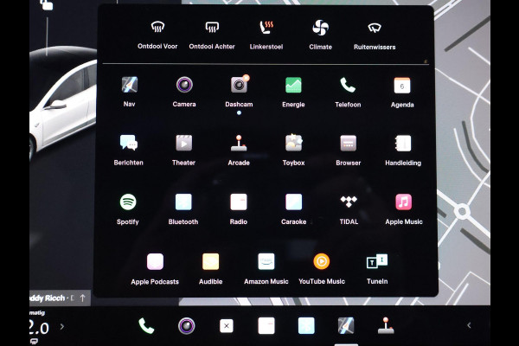The height and width of the screenshot is (346, 519).
Task: Toggle Ontdooi Voor front defrost
Action: pyautogui.click(x=158, y=28)
